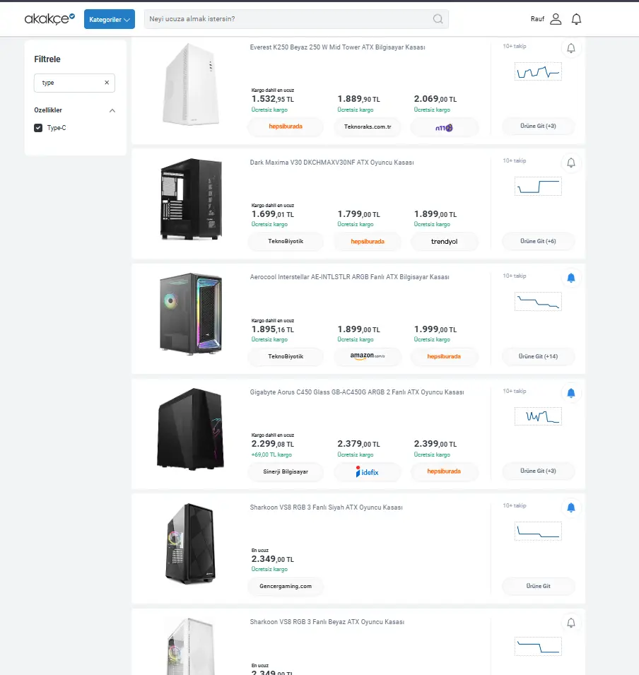Open trendyol offer for Dark Maxima V30

pyautogui.click(x=444, y=242)
